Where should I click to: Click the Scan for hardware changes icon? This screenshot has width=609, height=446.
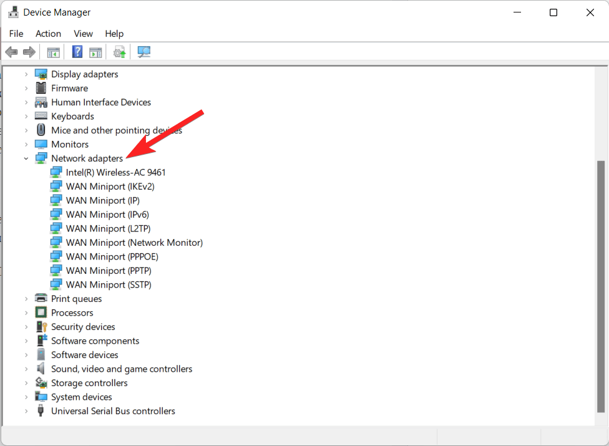click(x=144, y=52)
